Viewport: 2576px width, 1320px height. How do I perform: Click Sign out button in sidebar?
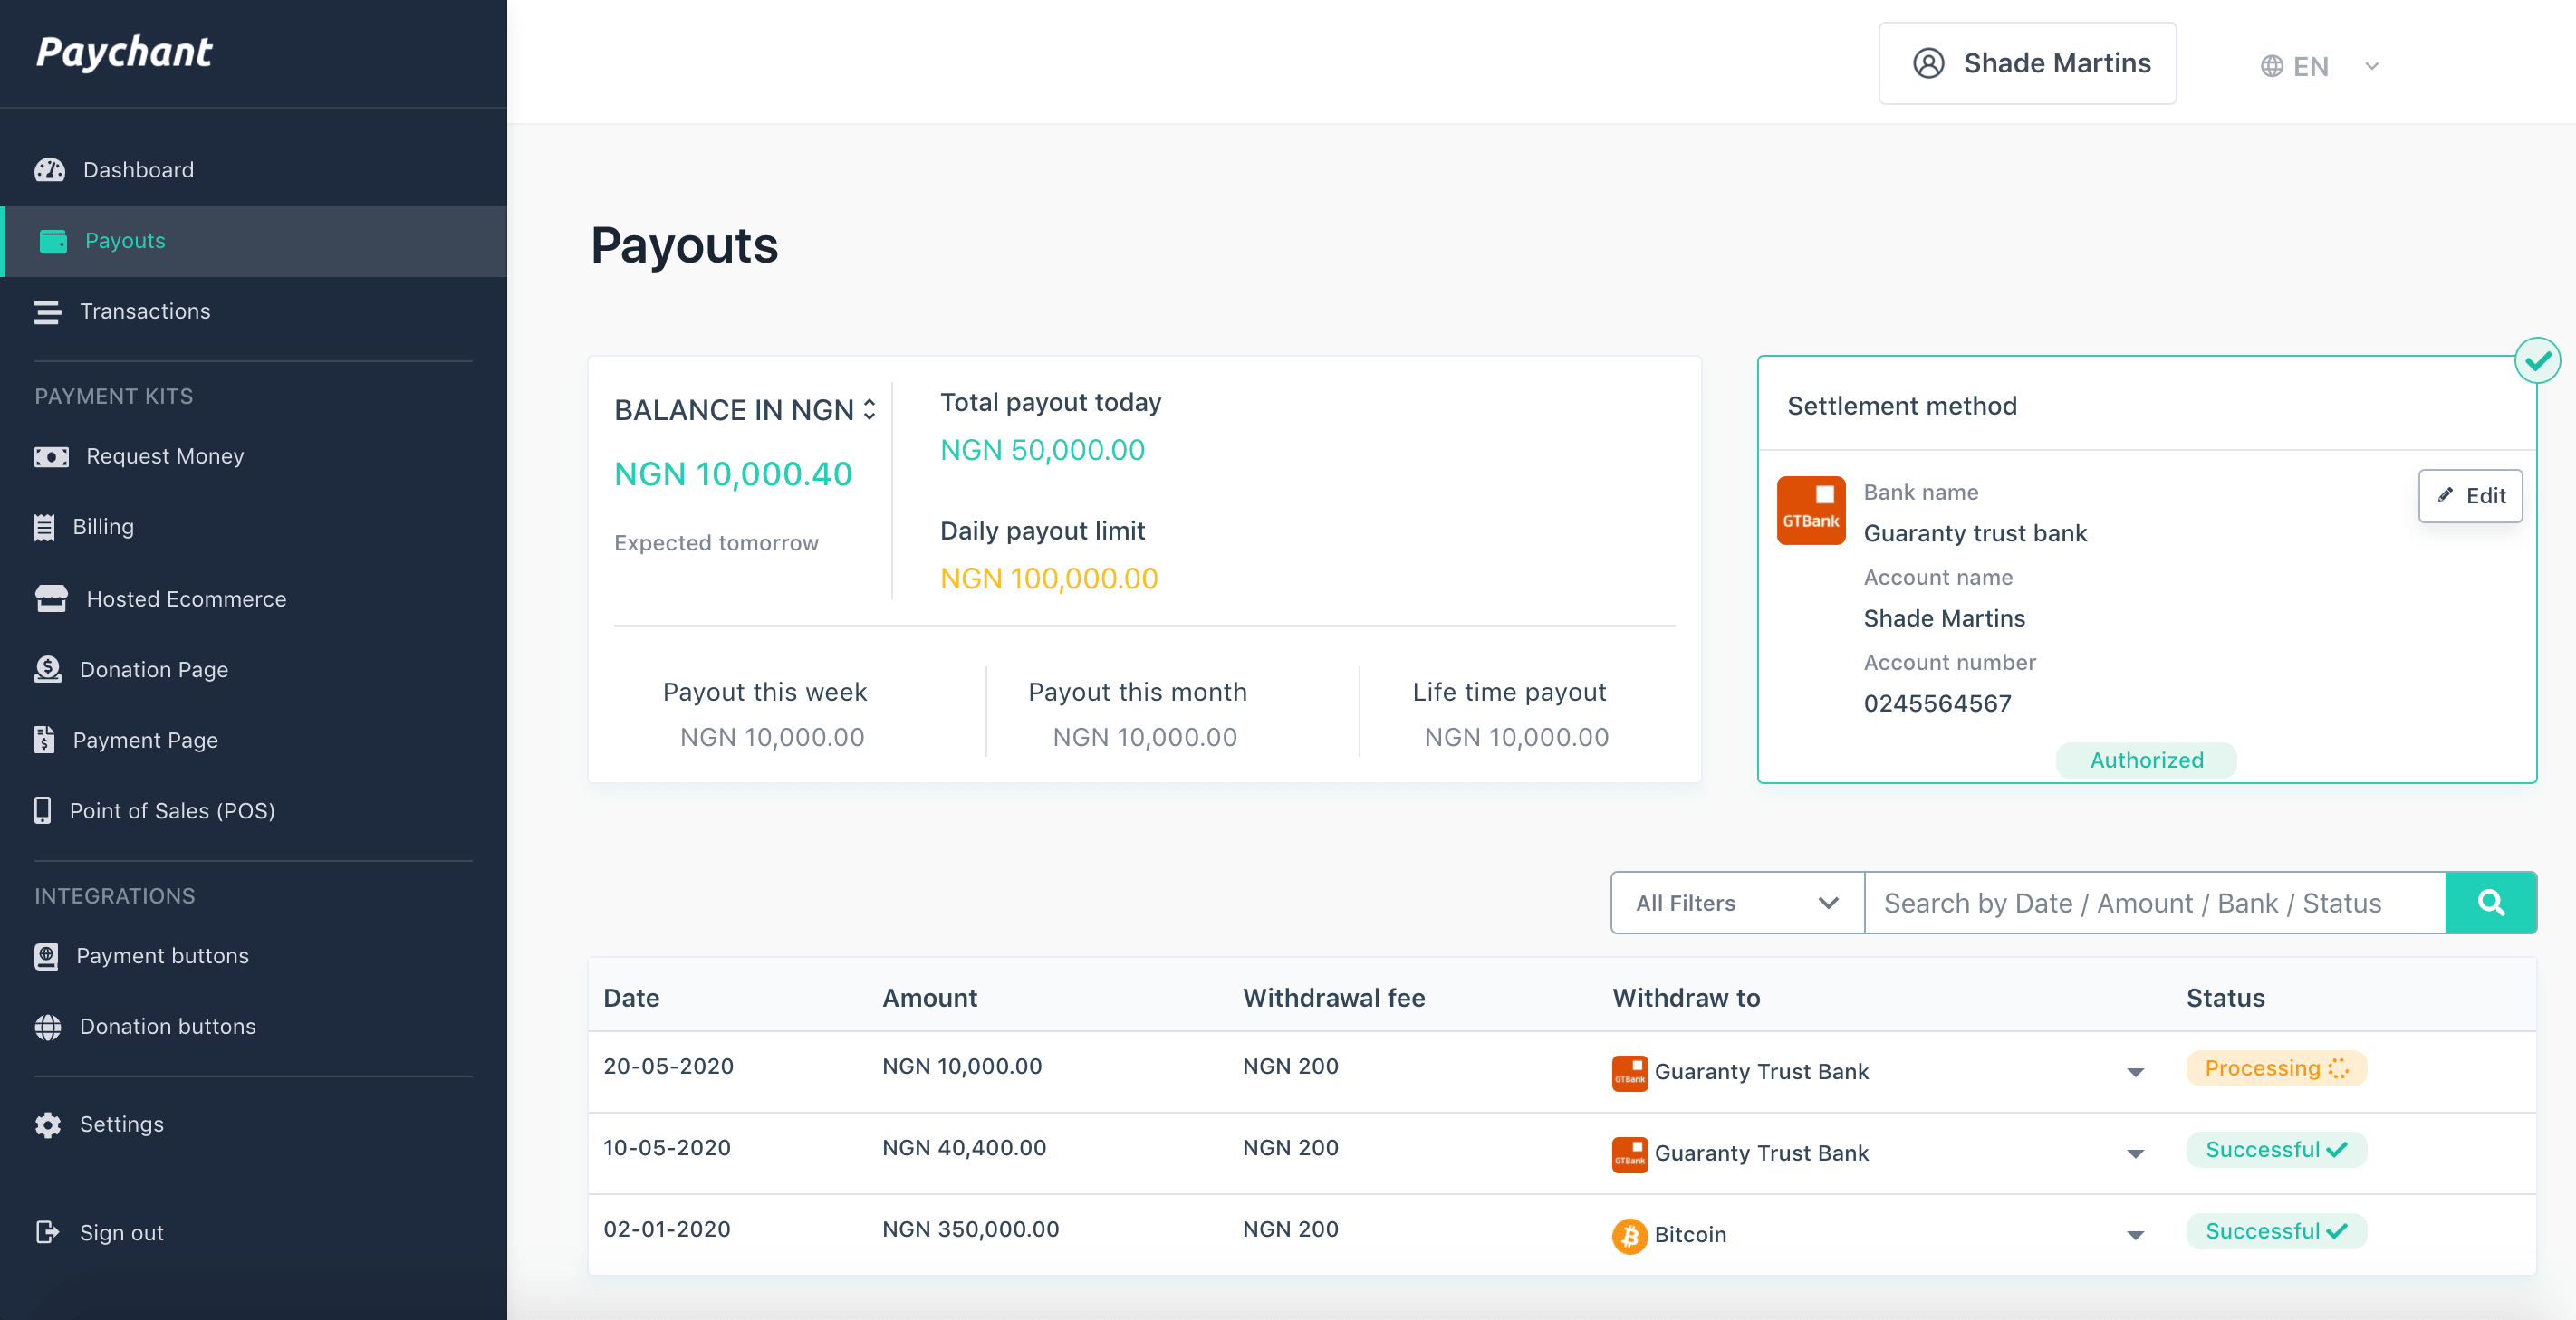pos(123,1230)
